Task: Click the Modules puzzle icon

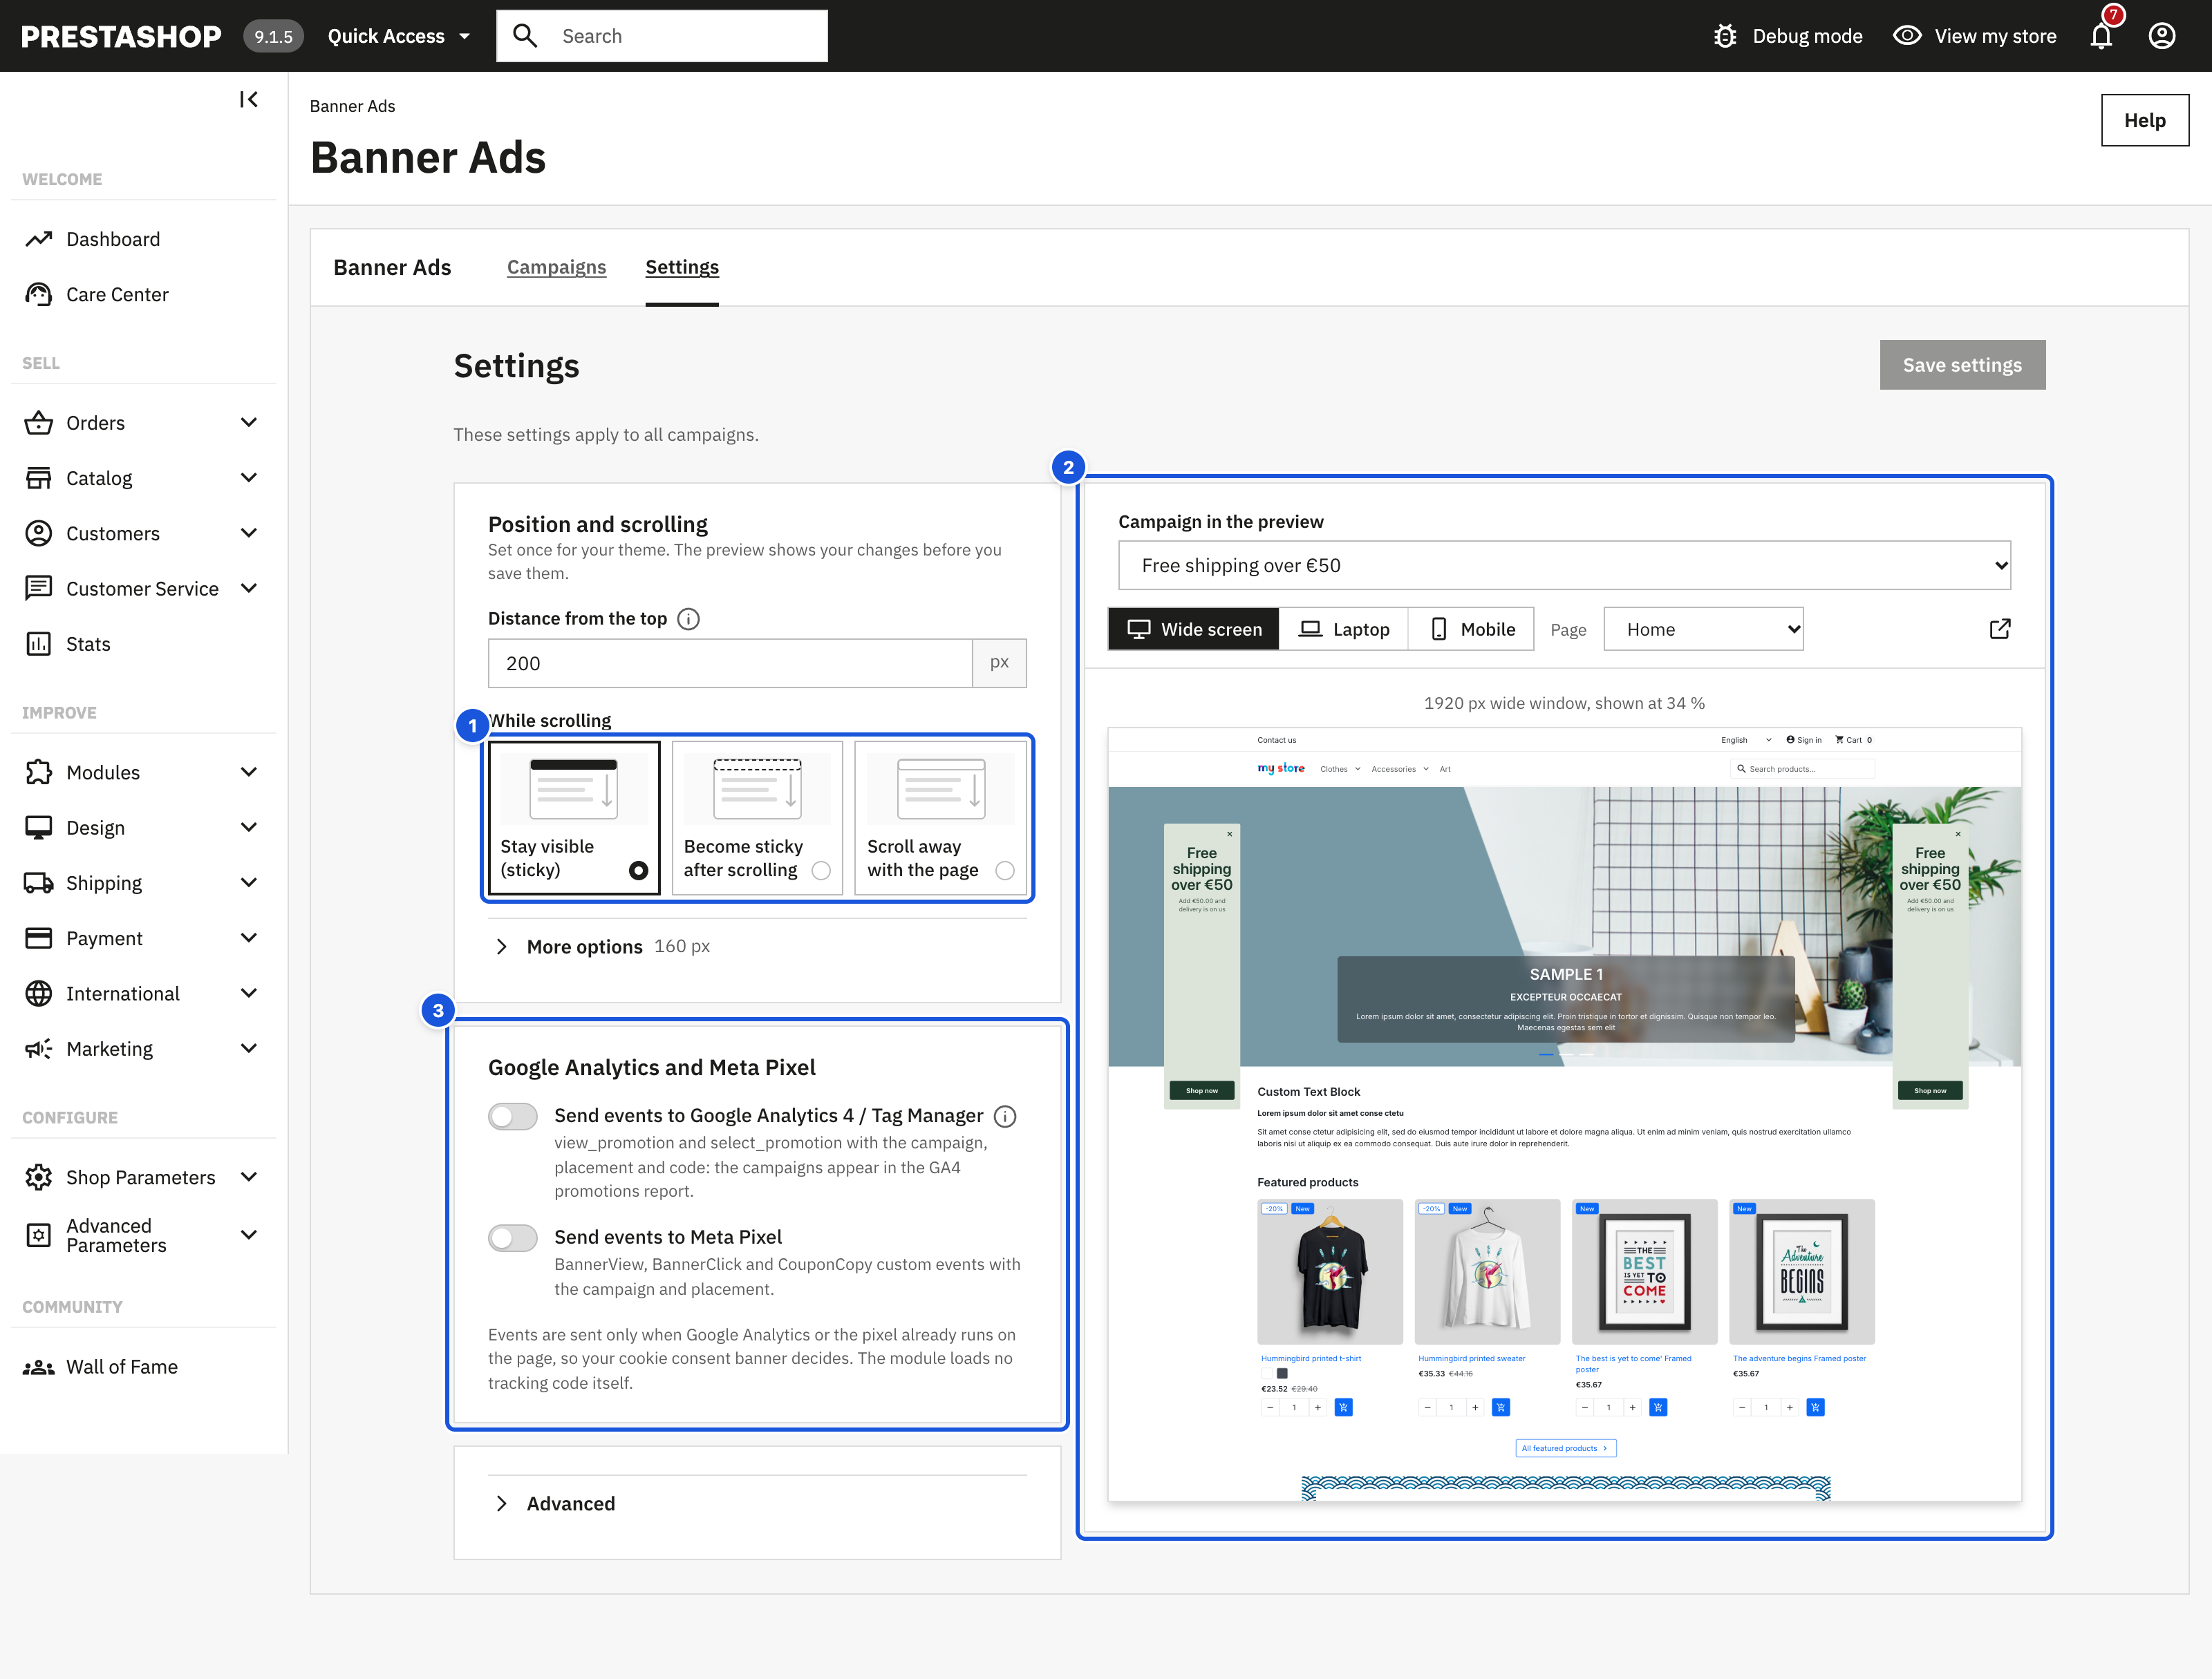Action: point(39,772)
